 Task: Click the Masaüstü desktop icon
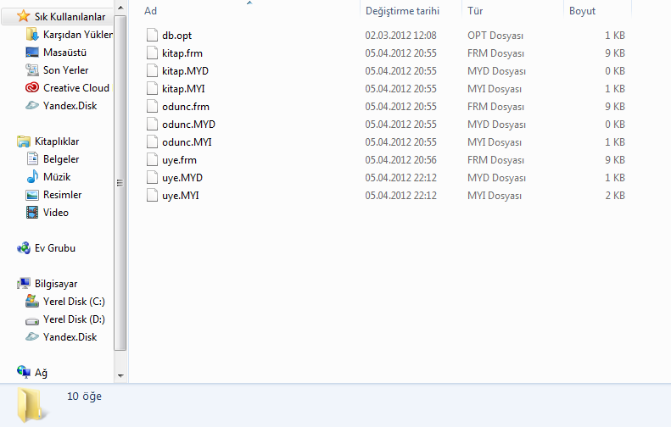(32, 53)
